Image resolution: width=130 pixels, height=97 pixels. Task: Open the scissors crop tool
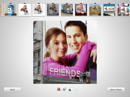[x=65, y=89]
